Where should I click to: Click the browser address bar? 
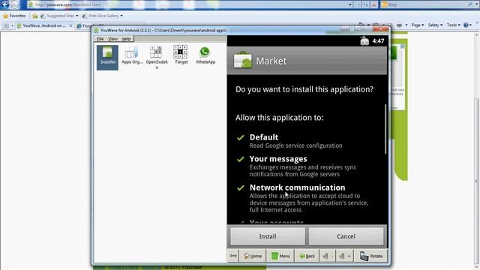(187, 4)
